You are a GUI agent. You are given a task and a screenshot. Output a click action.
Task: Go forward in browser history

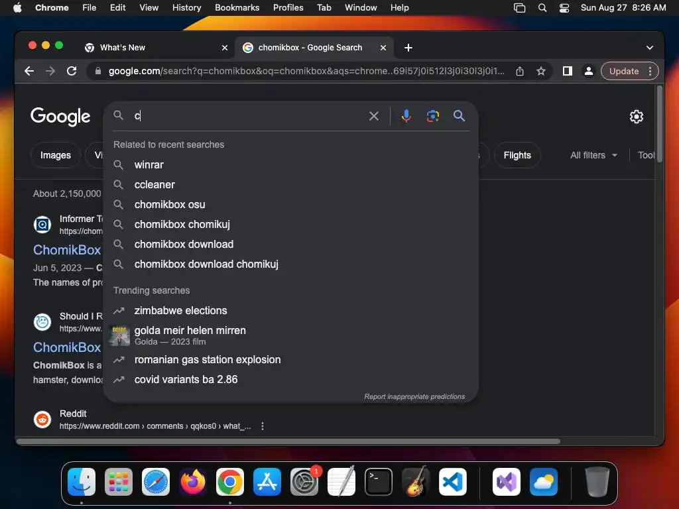click(x=50, y=71)
